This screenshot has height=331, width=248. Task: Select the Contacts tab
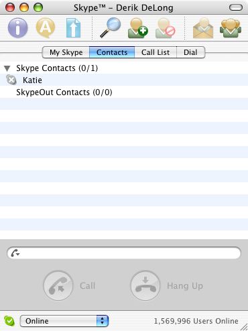tap(112, 52)
